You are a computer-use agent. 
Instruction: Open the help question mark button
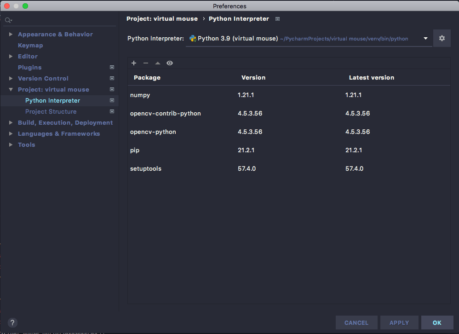click(x=12, y=322)
